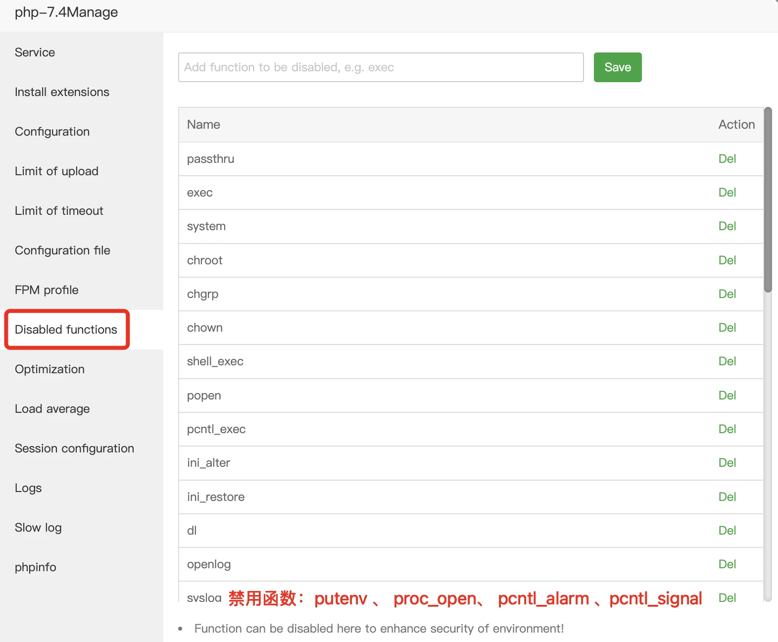Click Del for pcntl_exec row
The image size is (778, 642).
(727, 429)
